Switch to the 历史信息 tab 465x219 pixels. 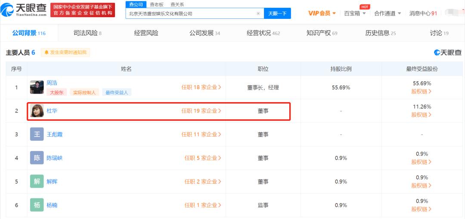381,33
